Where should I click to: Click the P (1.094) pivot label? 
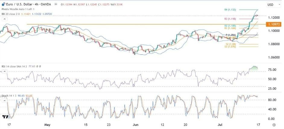[x=231, y=35]
